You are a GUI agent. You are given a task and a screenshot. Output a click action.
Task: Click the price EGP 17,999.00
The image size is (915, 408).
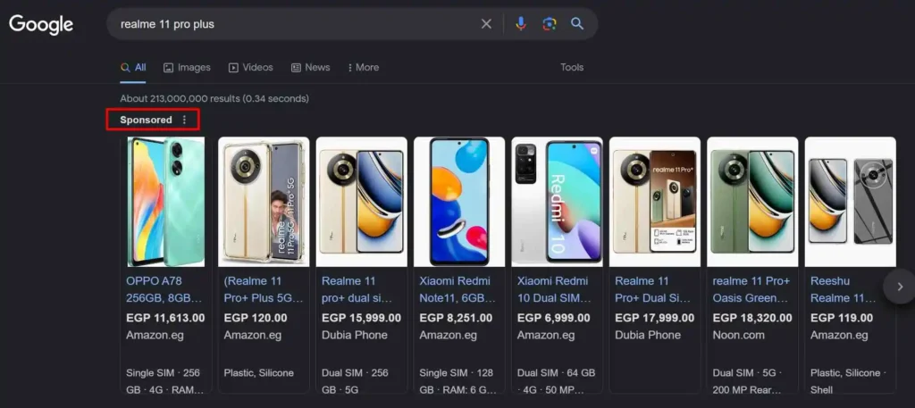coord(655,318)
